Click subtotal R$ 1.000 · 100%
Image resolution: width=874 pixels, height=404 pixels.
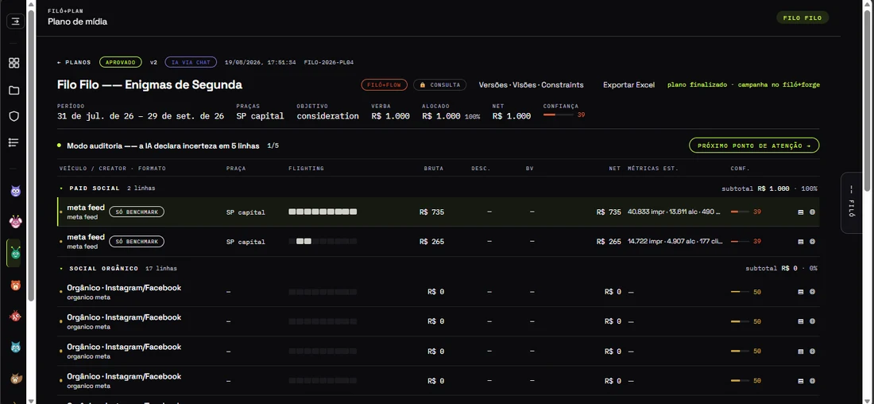[x=770, y=188]
